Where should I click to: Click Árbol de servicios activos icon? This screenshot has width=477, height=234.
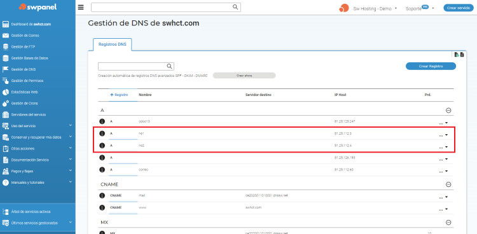(6, 212)
